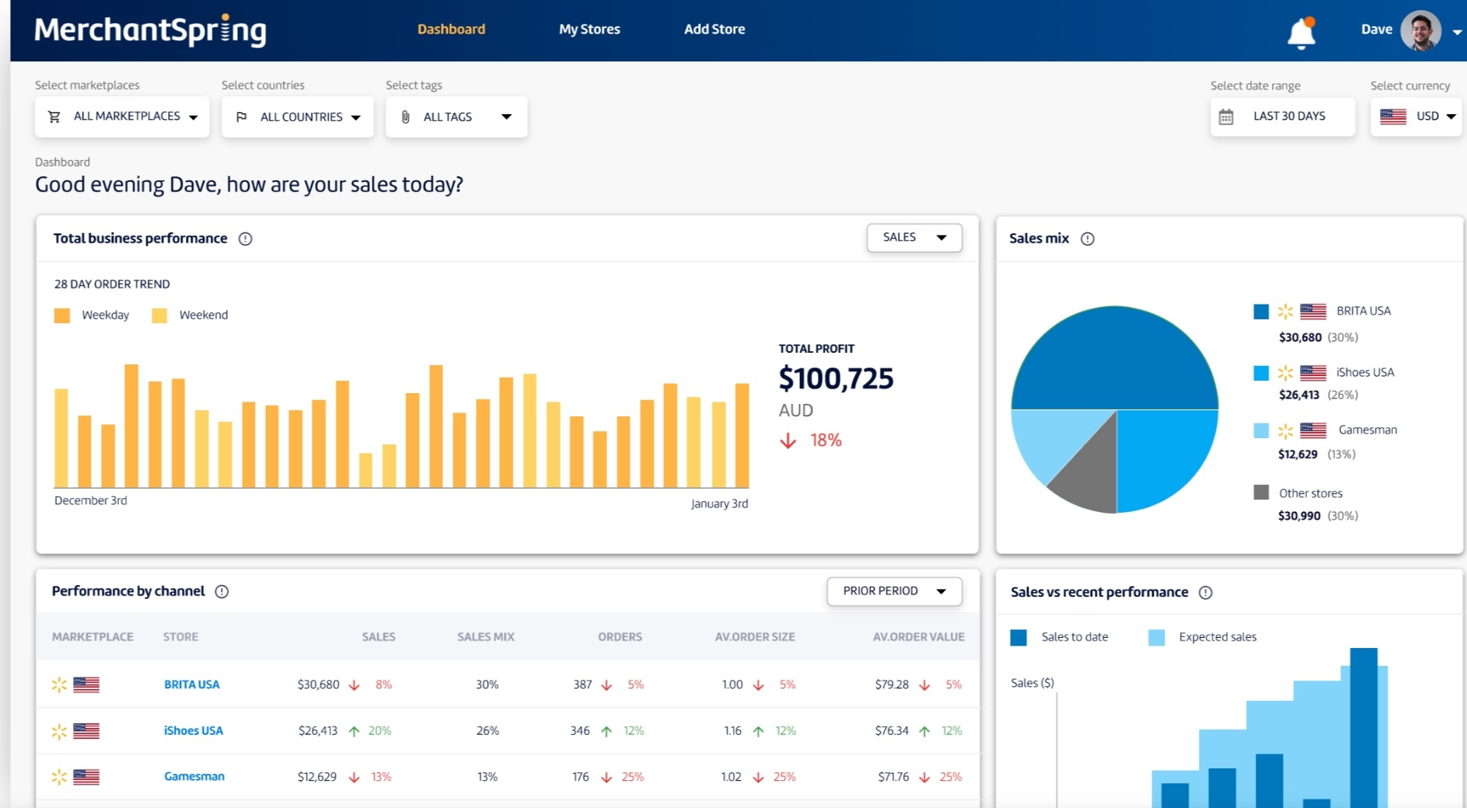
Task: Click the flag icon in countries filter
Action: 241,117
